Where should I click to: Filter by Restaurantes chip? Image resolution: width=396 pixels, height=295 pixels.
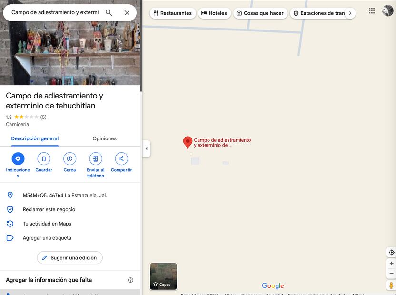[172, 13]
